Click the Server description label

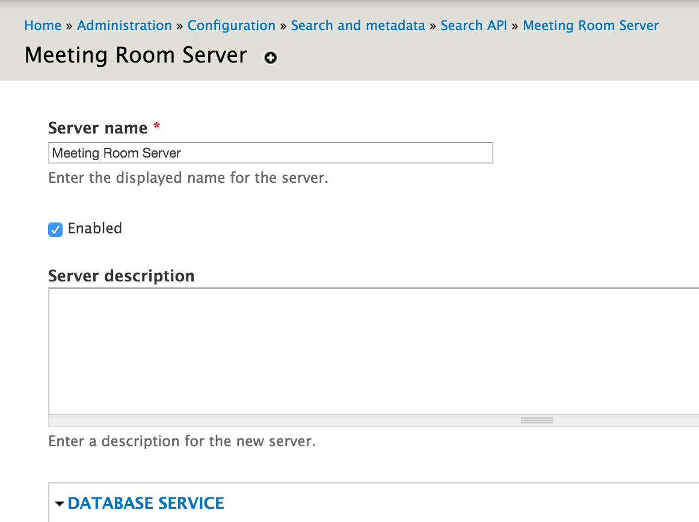click(x=122, y=276)
